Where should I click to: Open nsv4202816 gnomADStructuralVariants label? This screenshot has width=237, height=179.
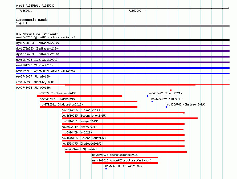122,160
